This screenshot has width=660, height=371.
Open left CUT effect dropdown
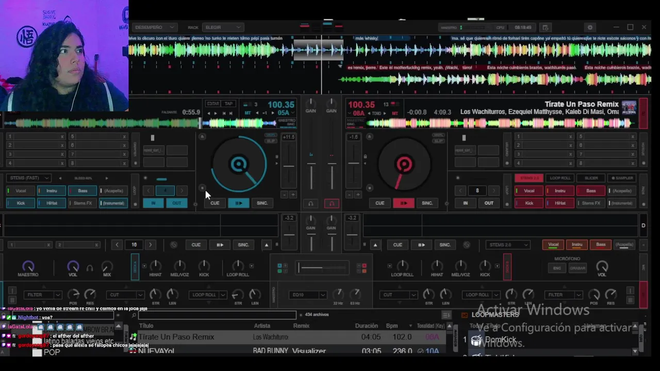point(126,295)
